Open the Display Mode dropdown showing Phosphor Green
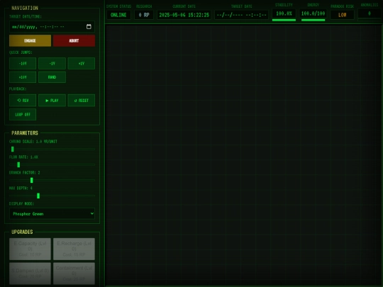This screenshot has width=383, height=287. pos(52,214)
